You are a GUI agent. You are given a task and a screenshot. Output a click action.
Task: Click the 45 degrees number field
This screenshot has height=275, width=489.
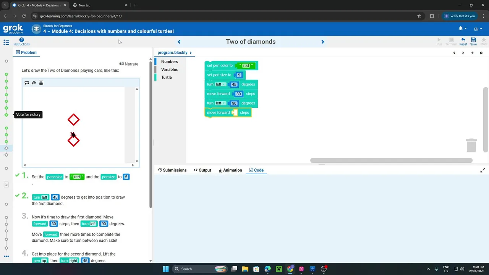234,84
